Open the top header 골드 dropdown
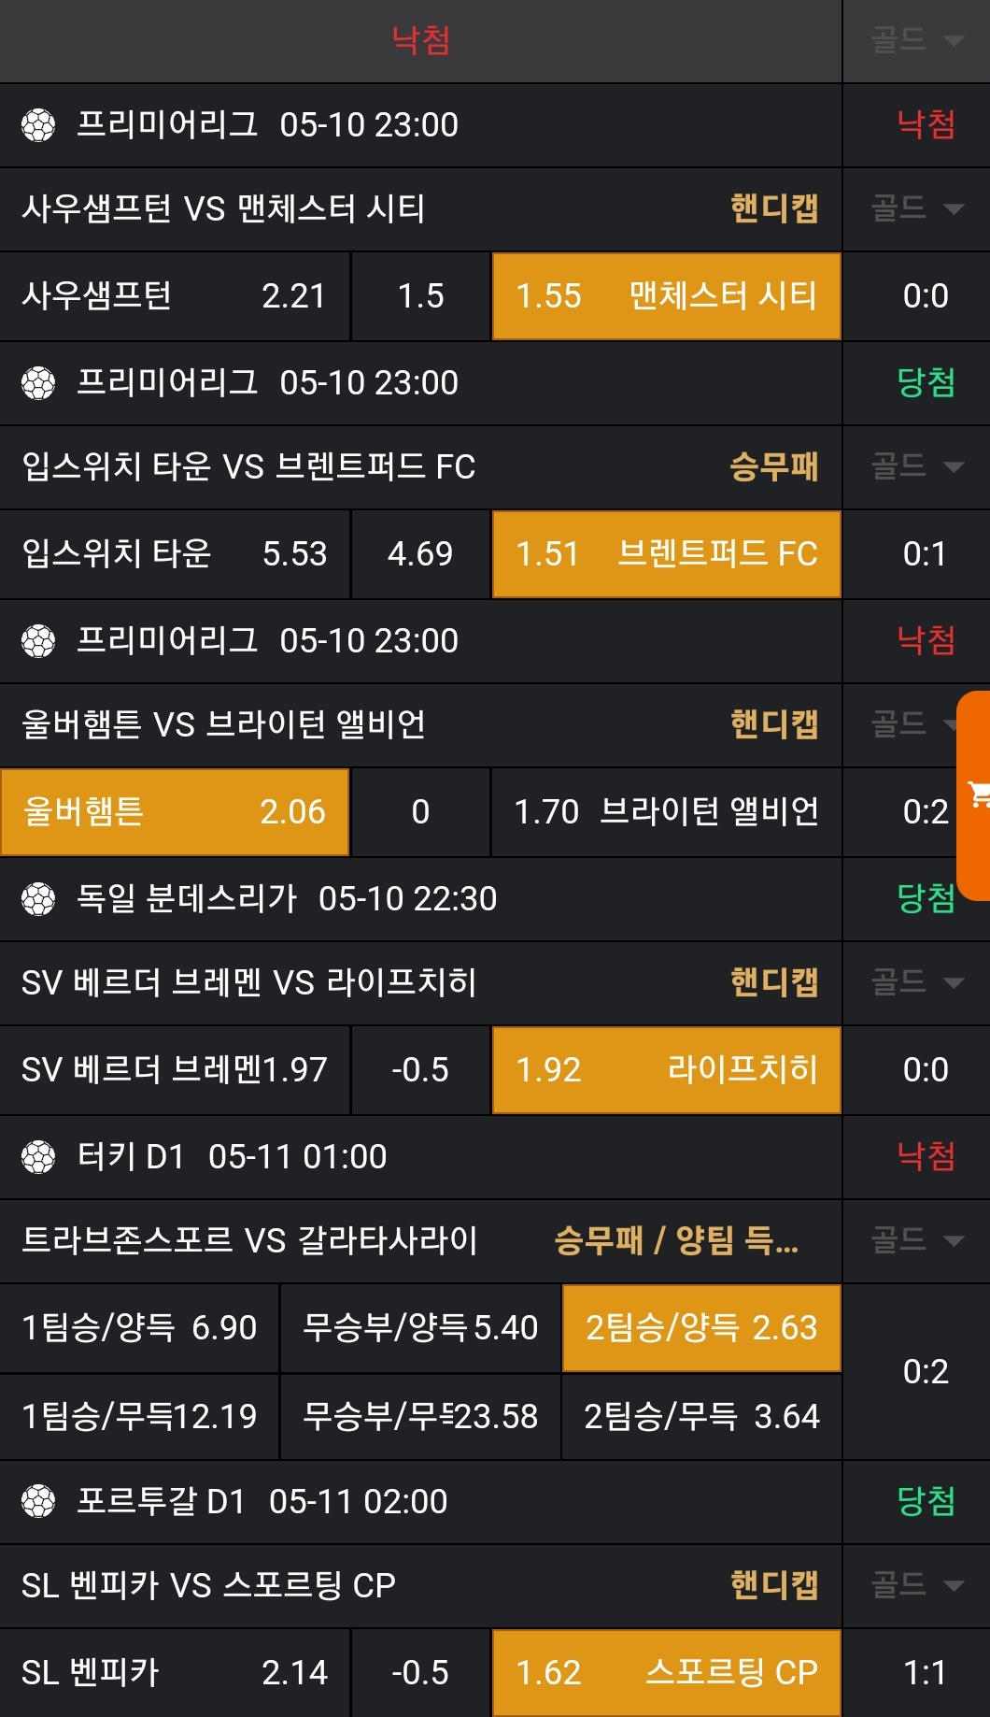Screen dimensions: 990x1717 coord(916,40)
